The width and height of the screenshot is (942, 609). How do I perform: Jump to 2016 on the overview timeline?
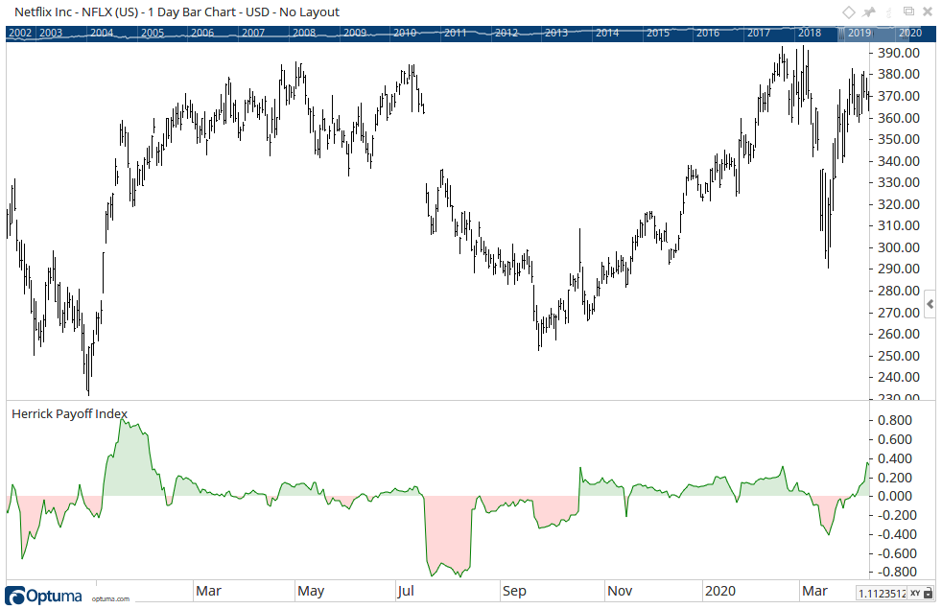point(708,33)
